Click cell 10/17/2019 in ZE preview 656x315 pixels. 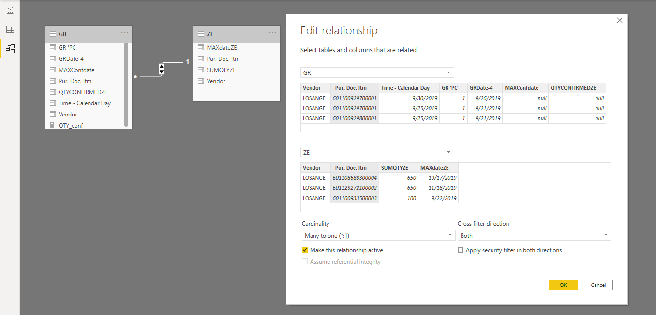[x=438, y=178]
